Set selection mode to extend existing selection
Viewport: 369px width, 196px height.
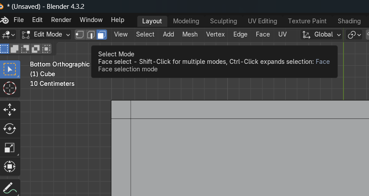[15, 48]
